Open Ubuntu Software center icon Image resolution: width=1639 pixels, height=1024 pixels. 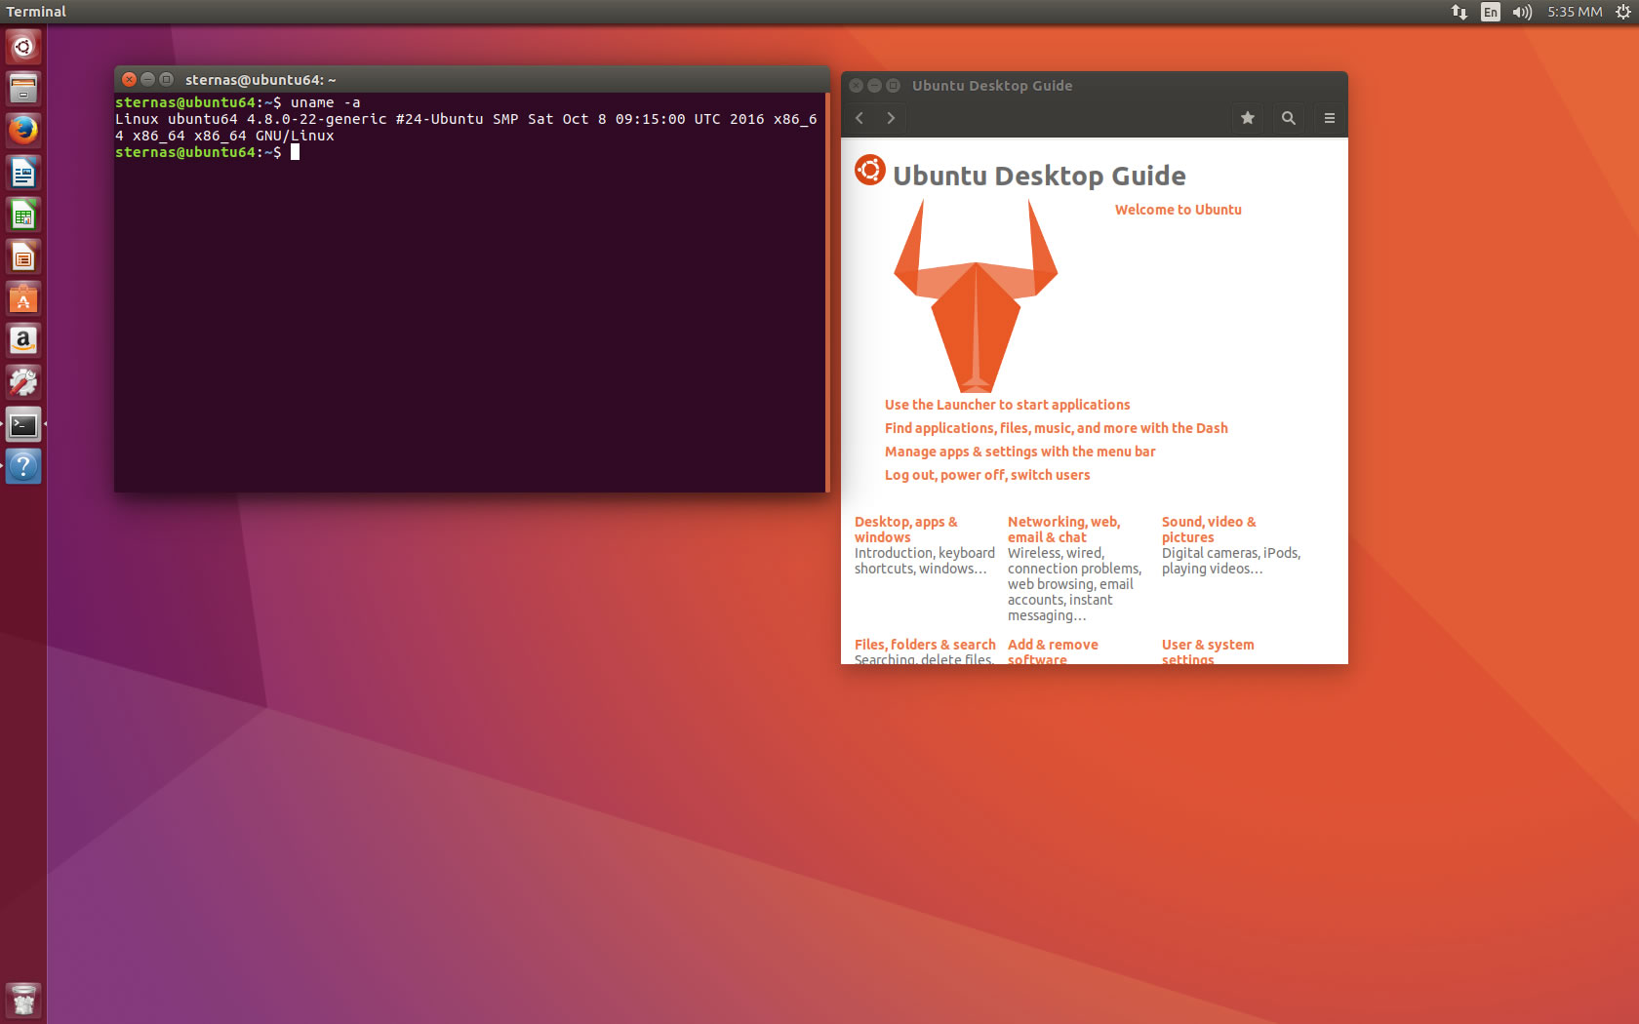[23, 298]
